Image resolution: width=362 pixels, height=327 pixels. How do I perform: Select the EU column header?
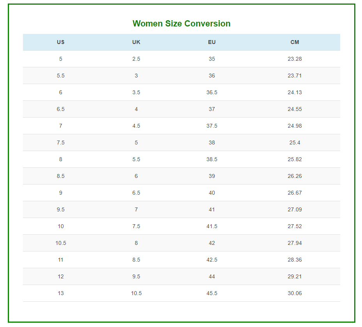212,42
